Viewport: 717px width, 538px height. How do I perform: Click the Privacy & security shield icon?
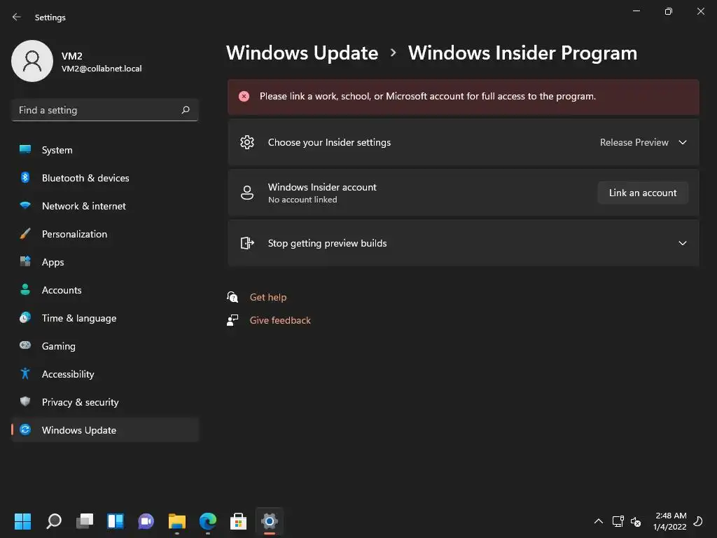(25, 401)
